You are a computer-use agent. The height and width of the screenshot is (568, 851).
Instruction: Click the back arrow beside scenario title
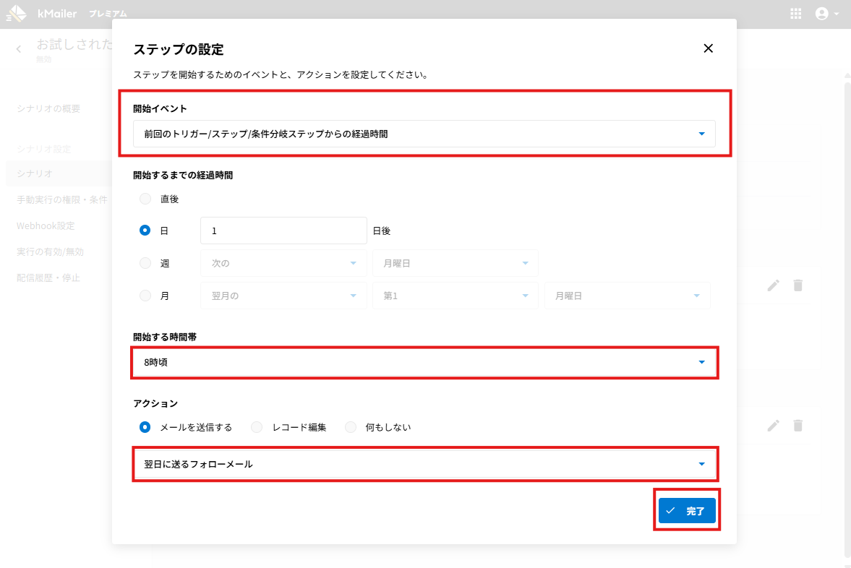tap(19, 49)
